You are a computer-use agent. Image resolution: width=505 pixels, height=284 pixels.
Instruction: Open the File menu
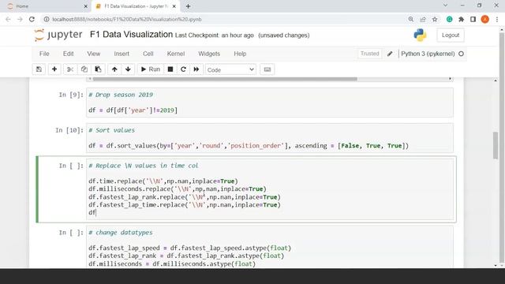coord(44,54)
